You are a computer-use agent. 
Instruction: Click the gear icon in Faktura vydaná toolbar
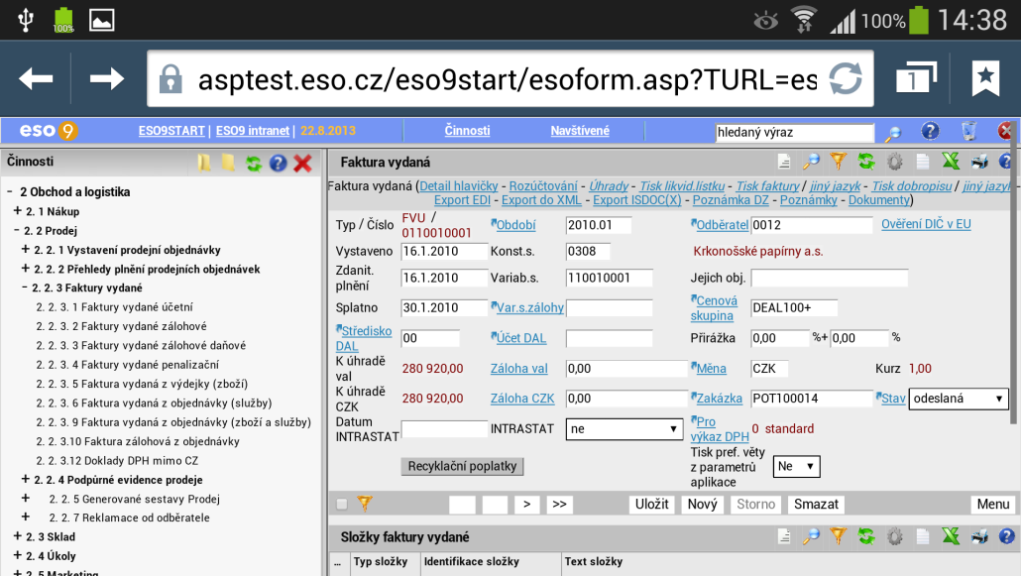pos(895,162)
